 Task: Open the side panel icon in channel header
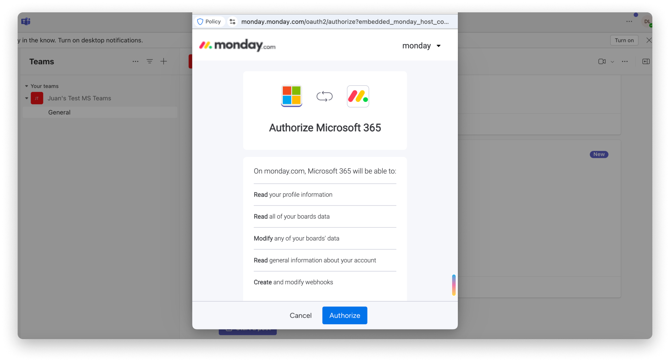[x=646, y=61]
